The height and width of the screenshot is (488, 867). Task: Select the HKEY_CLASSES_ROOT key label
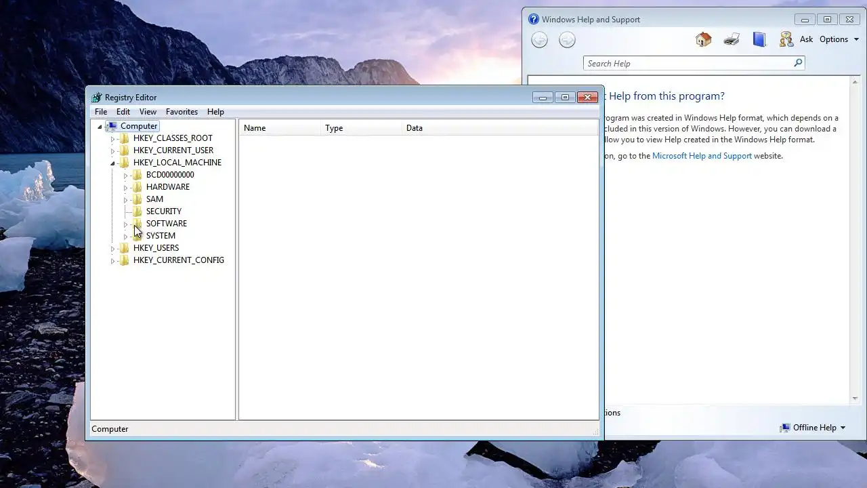tap(173, 138)
